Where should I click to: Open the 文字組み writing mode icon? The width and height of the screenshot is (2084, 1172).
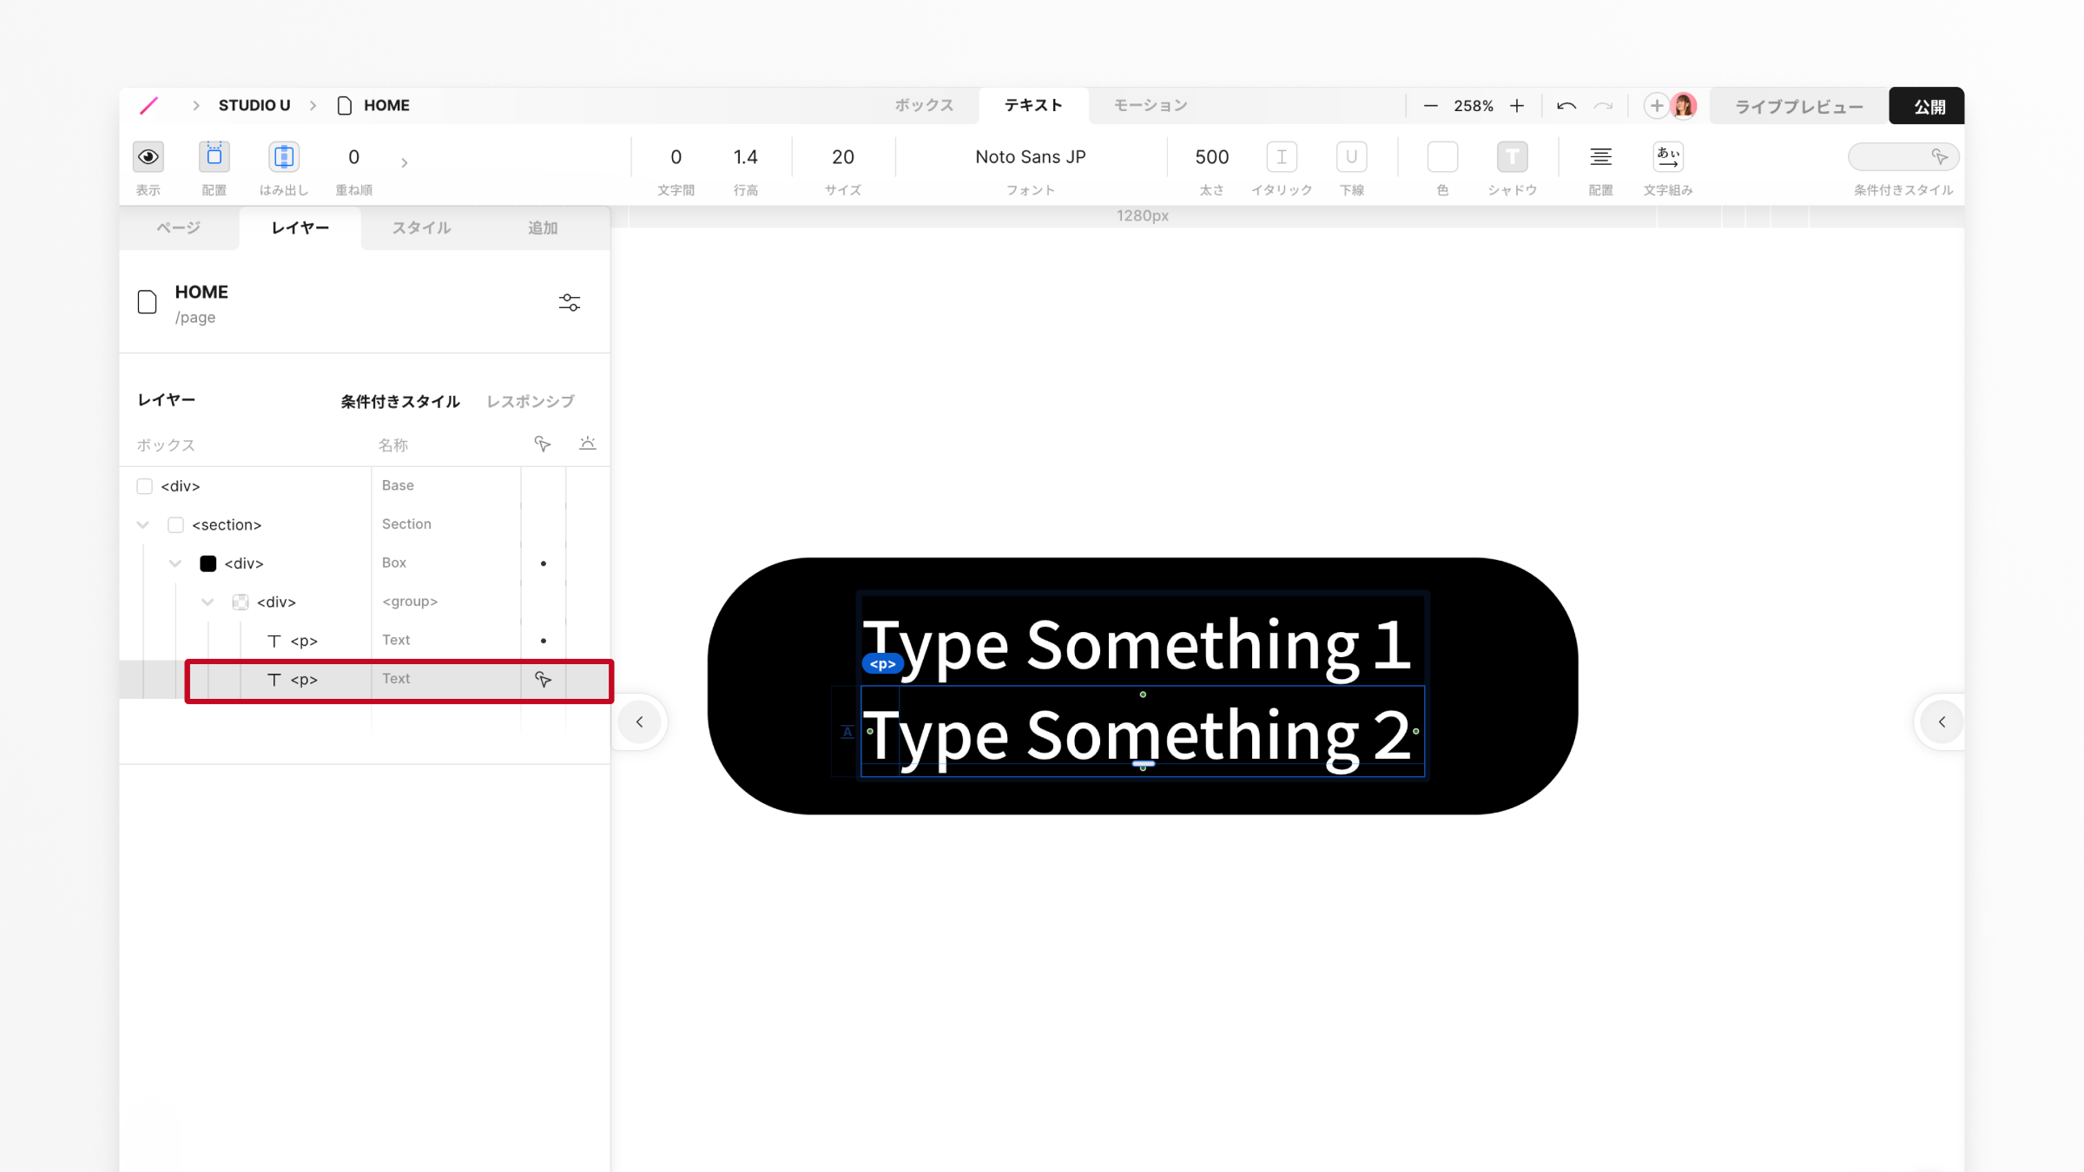(1667, 157)
